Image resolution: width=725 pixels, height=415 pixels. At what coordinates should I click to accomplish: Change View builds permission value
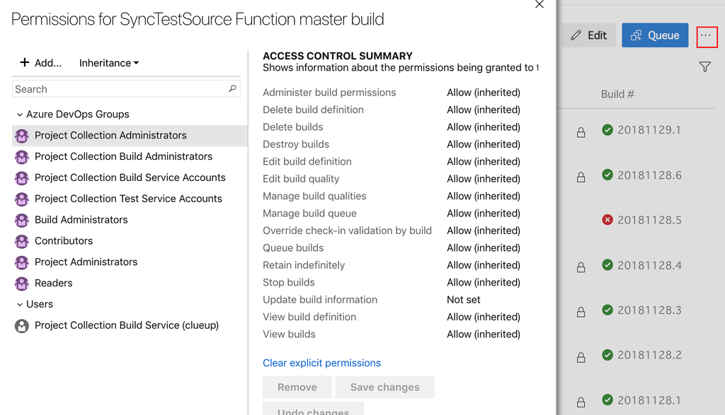pyautogui.click(x=483, y=334)
